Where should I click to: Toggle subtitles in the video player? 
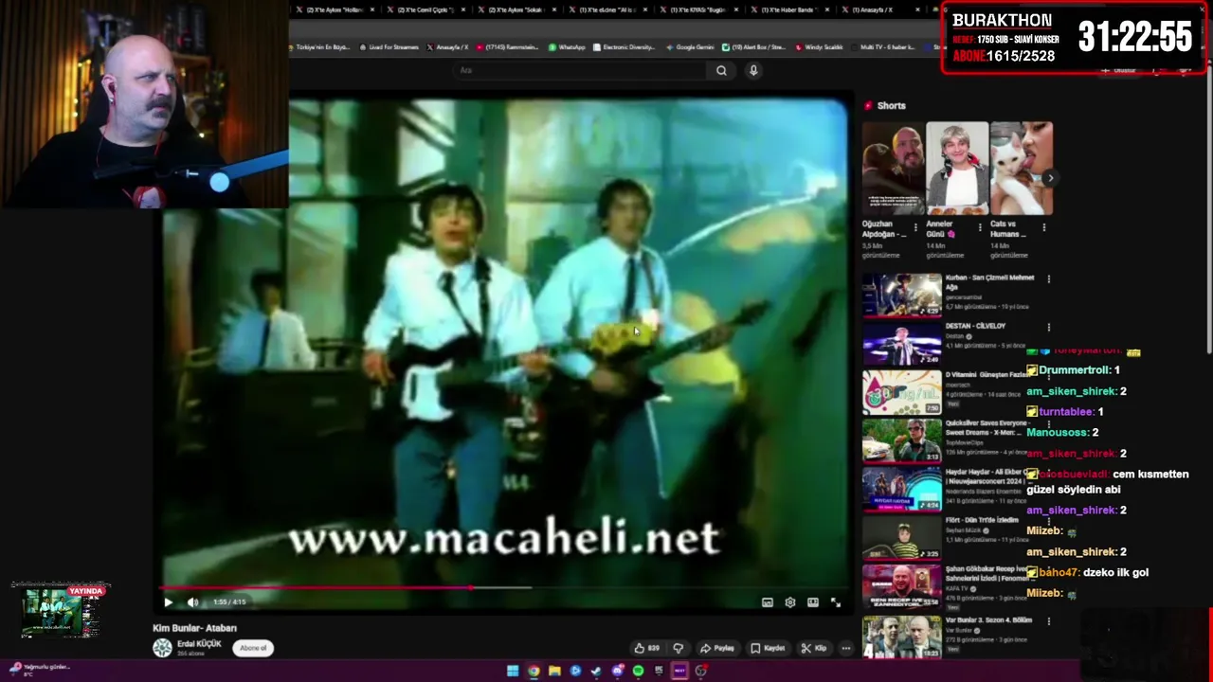click(767, 602)
